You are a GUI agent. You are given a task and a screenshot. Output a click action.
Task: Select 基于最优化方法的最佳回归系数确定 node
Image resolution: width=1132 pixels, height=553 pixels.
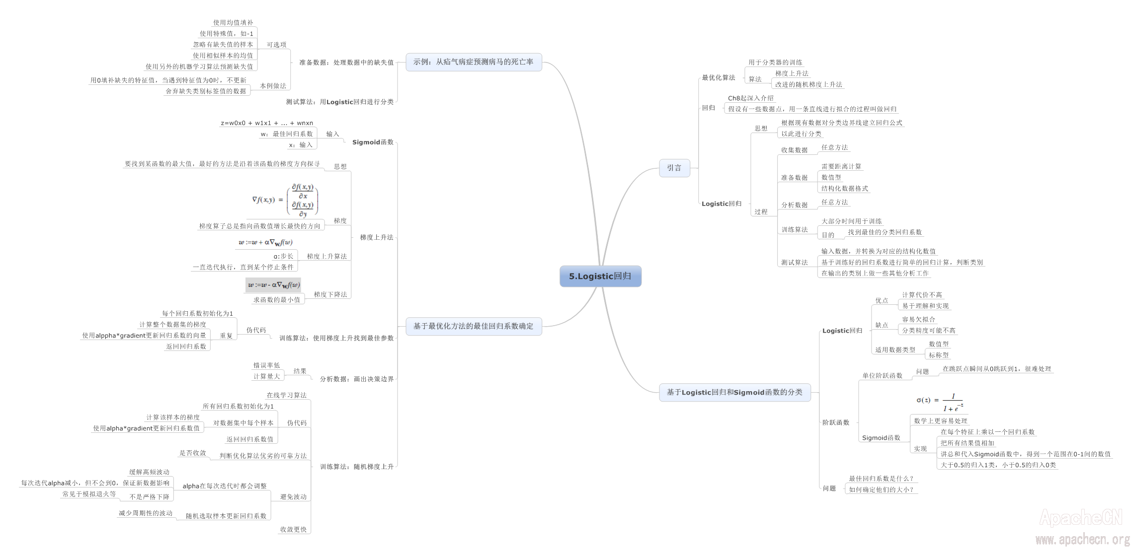pyautogui.click(x=473, y=326)
